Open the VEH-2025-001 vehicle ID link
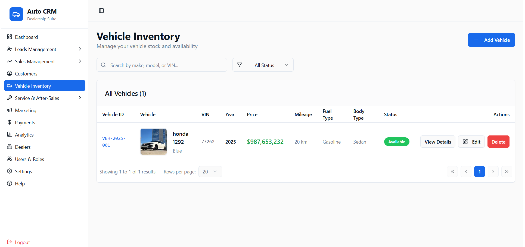 114,142
